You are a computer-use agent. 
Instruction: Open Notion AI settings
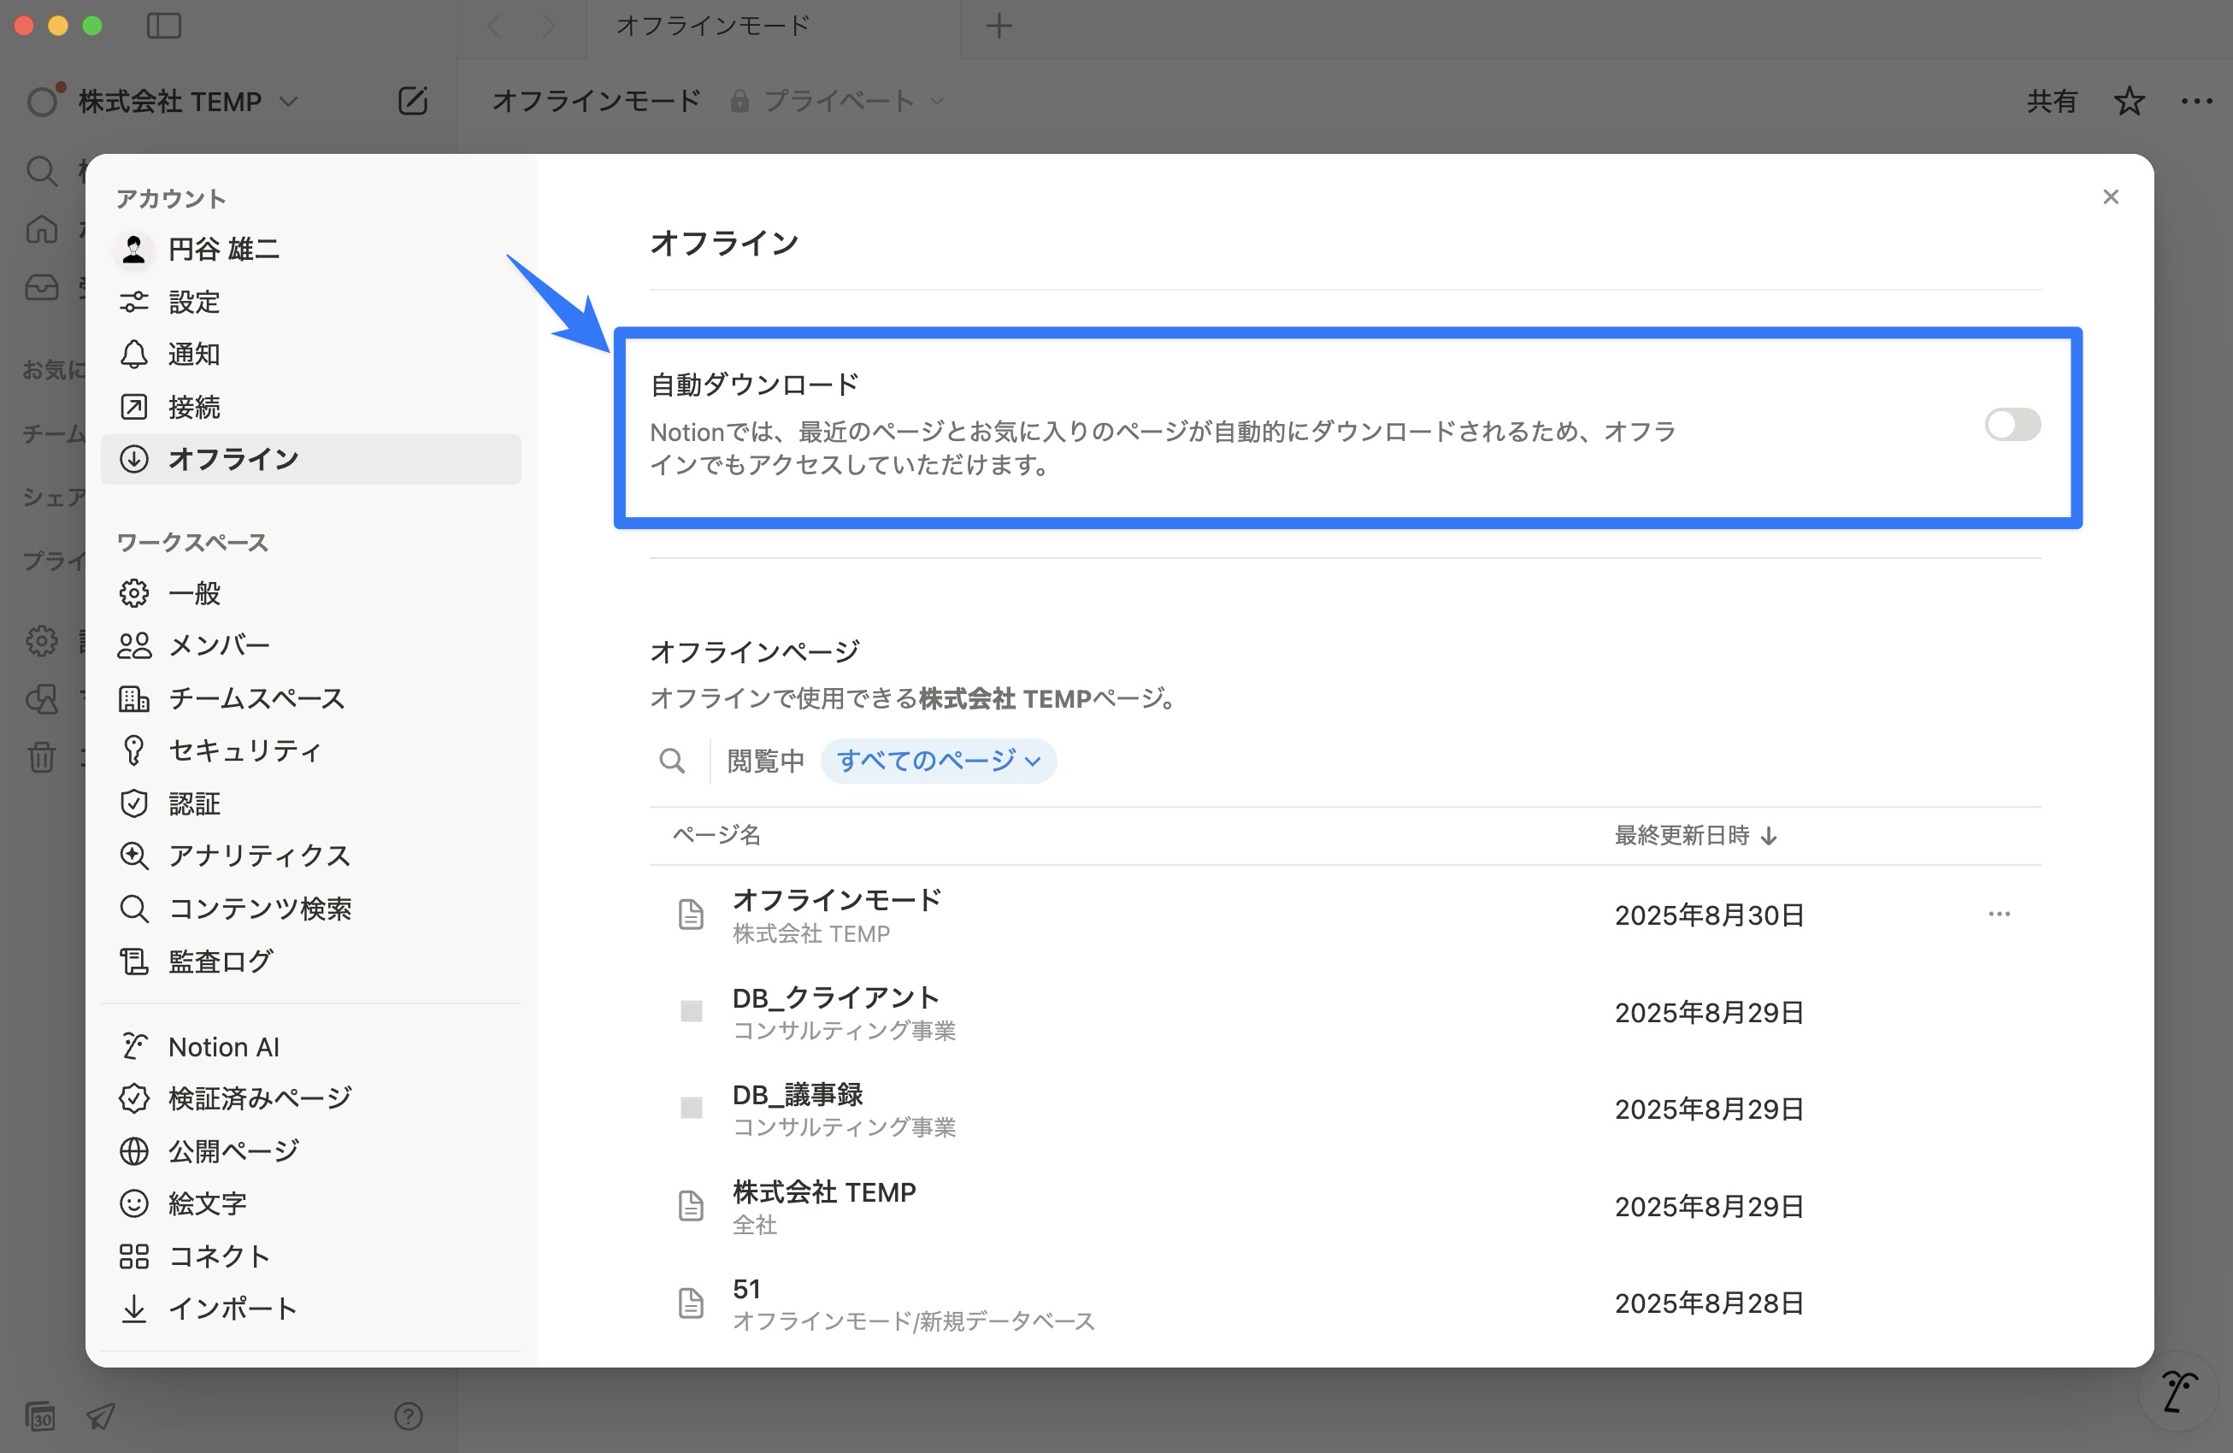click(310, 1046)
